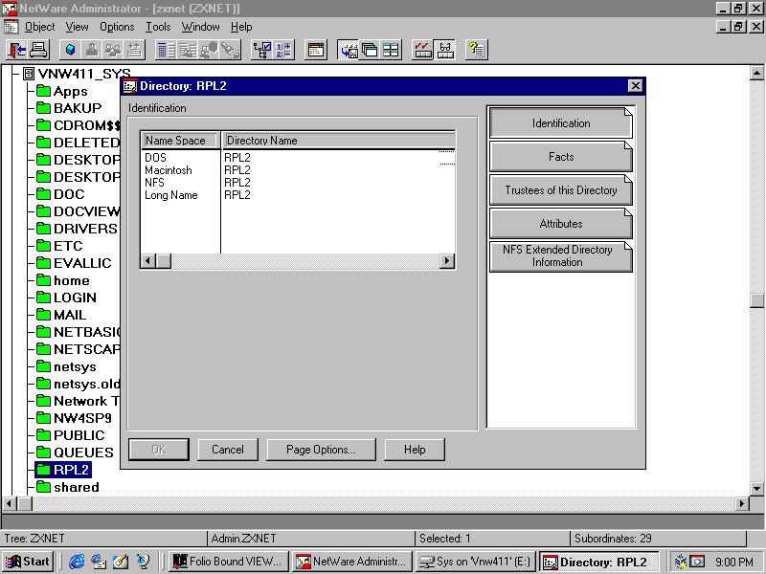Image resolution: width=766 pixels, height=574 pixels.
Task: Click the numbered plus/minus sort icon
Action: tap(283, 50)
